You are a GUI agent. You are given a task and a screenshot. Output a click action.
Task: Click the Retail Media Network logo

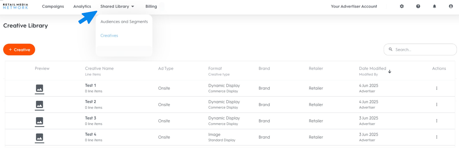[15, 6]
